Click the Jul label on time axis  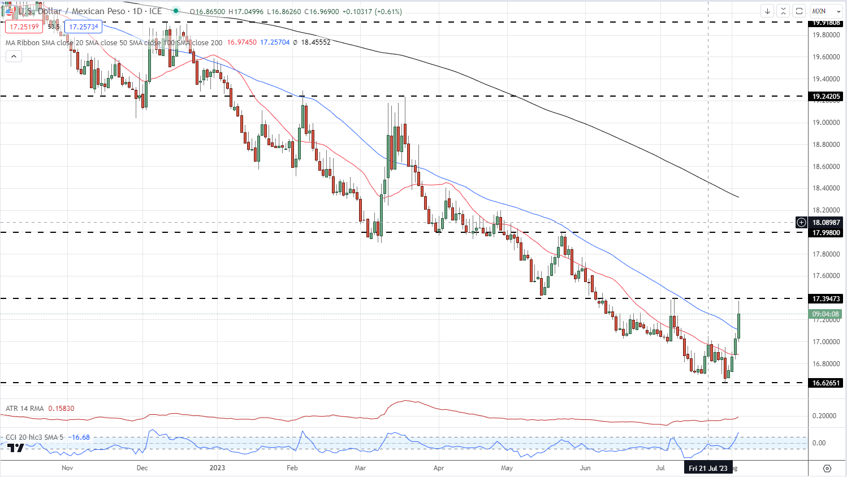tap(660, 467)
